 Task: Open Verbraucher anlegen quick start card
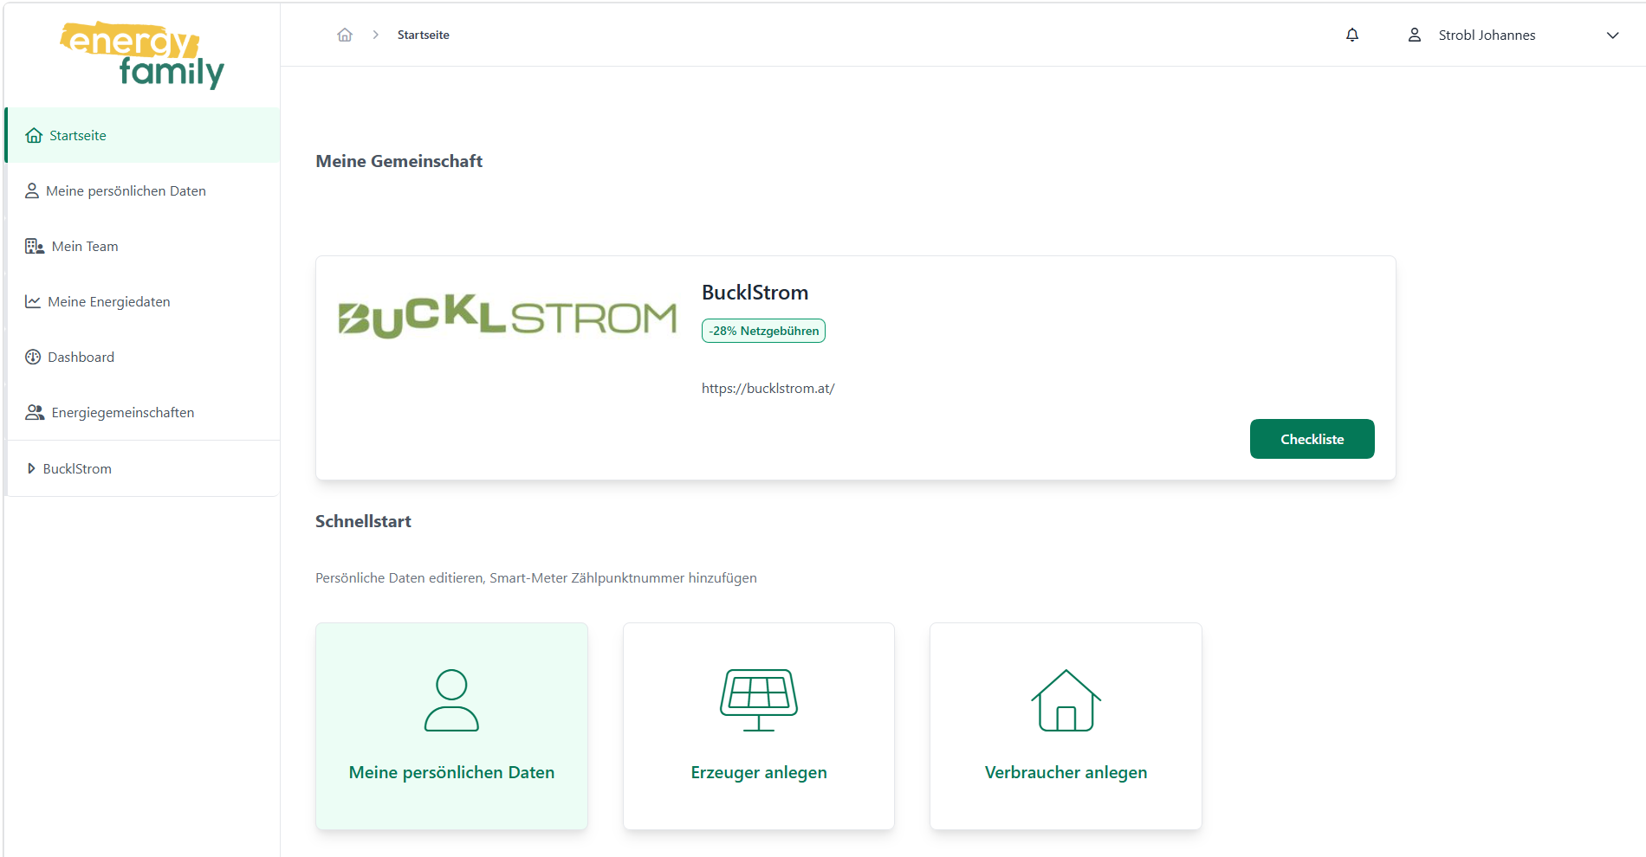[x=1066, y=726]
